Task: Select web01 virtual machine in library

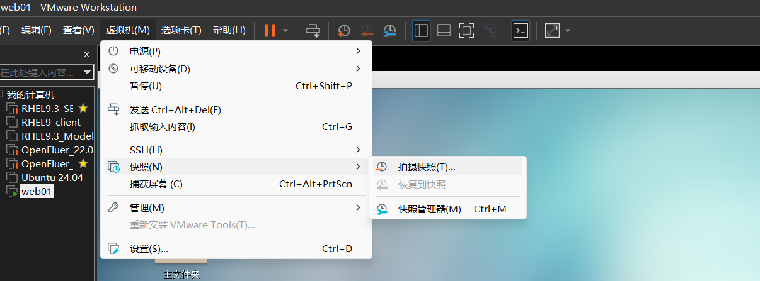Action: pos(37,192)
